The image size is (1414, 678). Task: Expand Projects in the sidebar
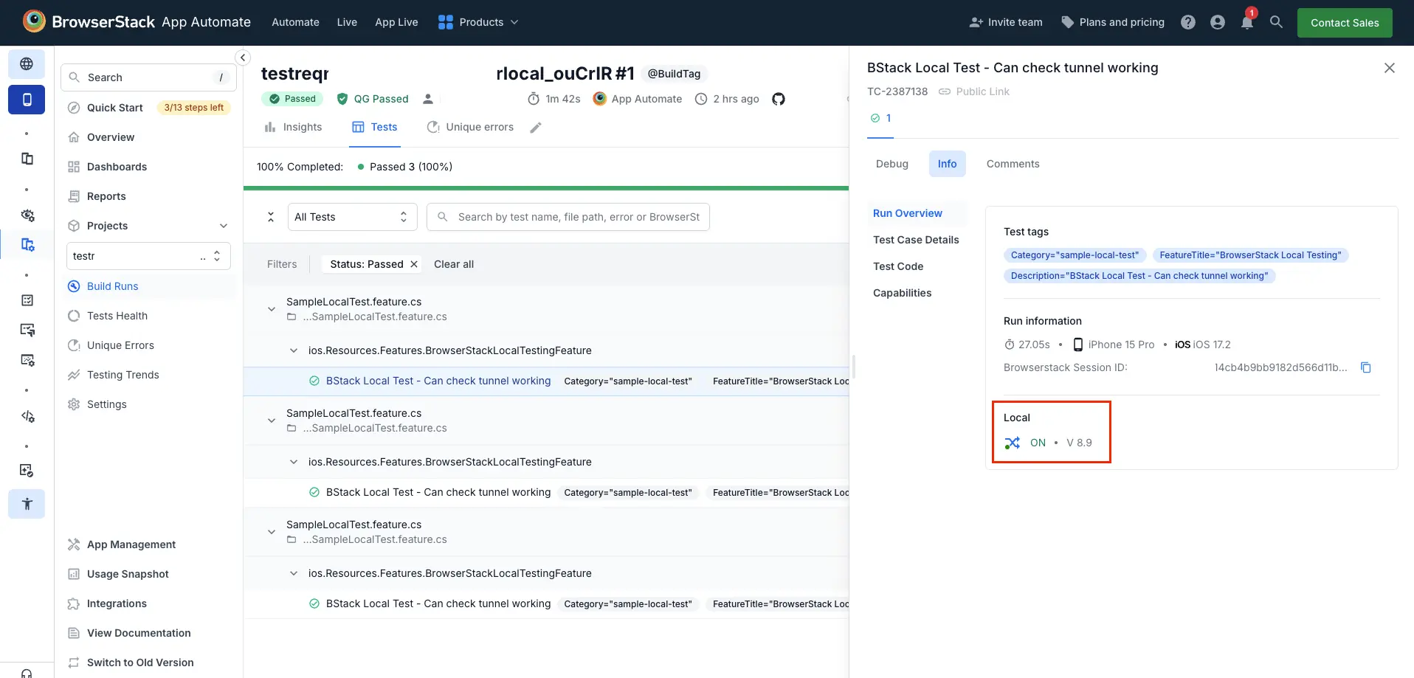(224, 226)
